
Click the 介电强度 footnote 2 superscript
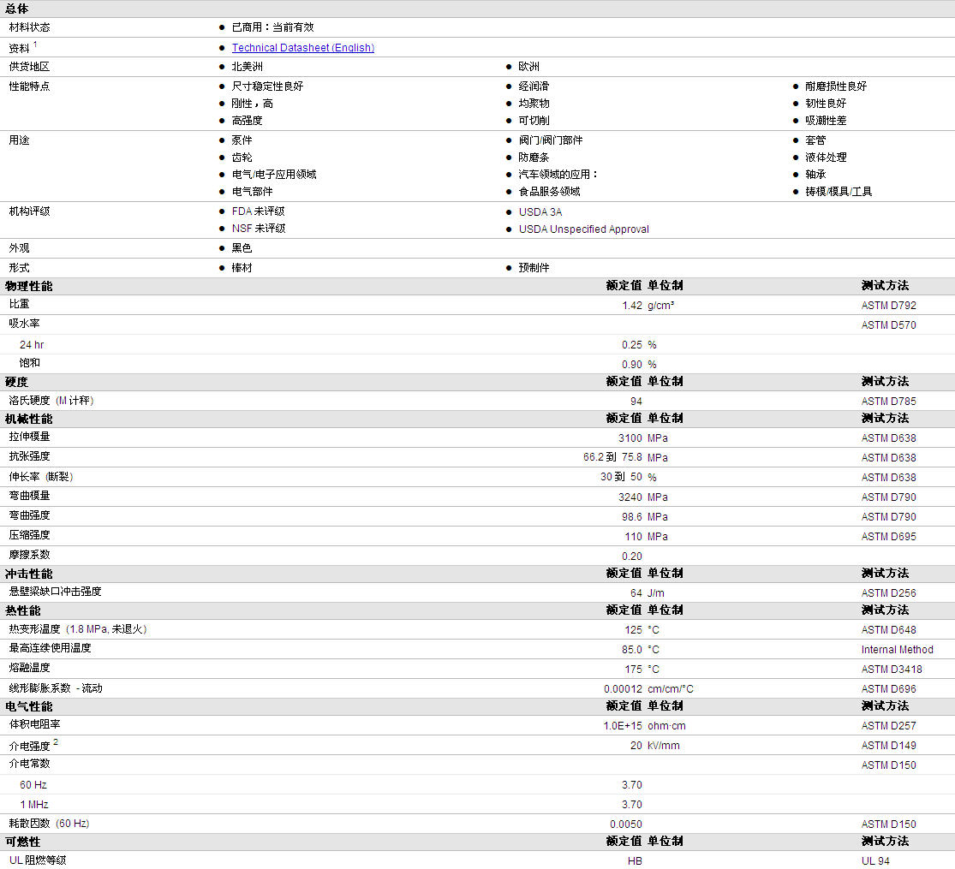click(56, 741)
